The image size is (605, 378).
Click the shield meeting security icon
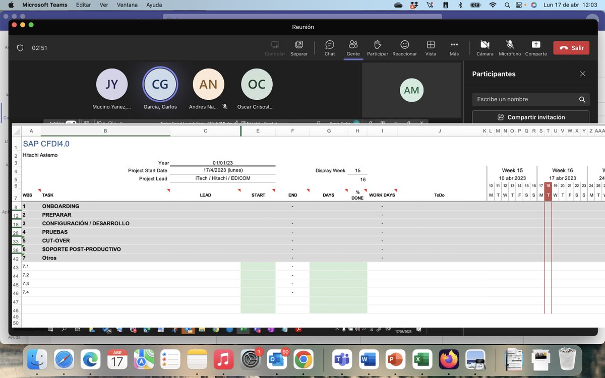tap(20, 48)
